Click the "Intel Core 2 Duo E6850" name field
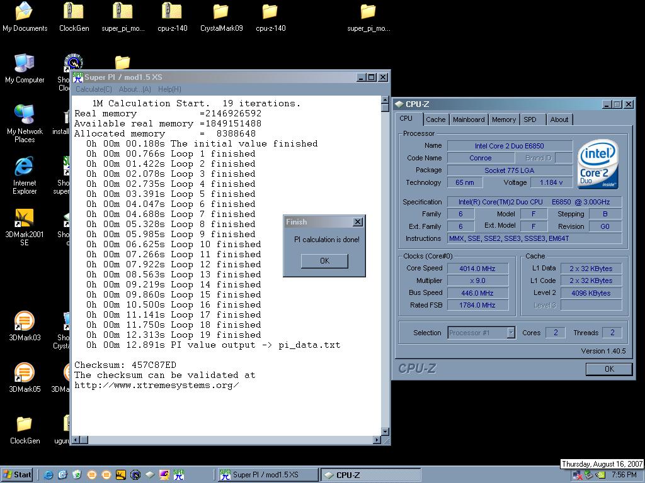Image resolution: width=645 pixels, height=483 pixels. click(x=509, y=146)
